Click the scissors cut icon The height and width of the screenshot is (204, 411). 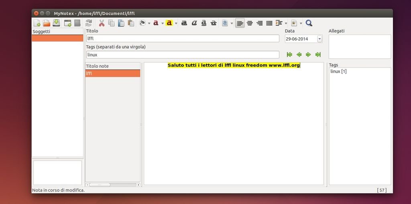[x=102, y=23]
